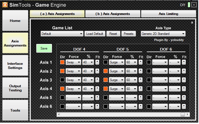
Task: Click the SimTools orange logo icon
Action: click(x=5, y=5)
